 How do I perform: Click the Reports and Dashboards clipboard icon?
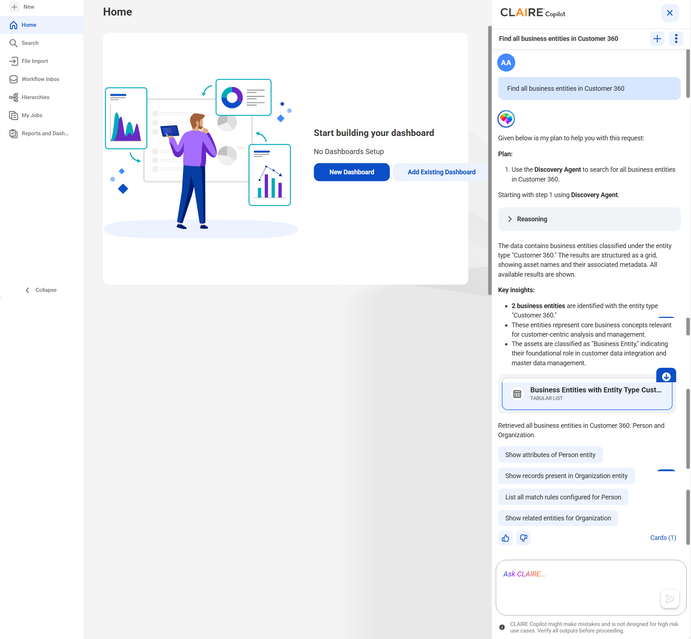click(13, 133)
